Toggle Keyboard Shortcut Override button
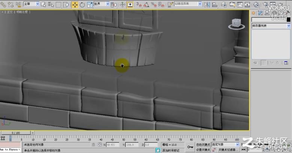 point(130,4)
